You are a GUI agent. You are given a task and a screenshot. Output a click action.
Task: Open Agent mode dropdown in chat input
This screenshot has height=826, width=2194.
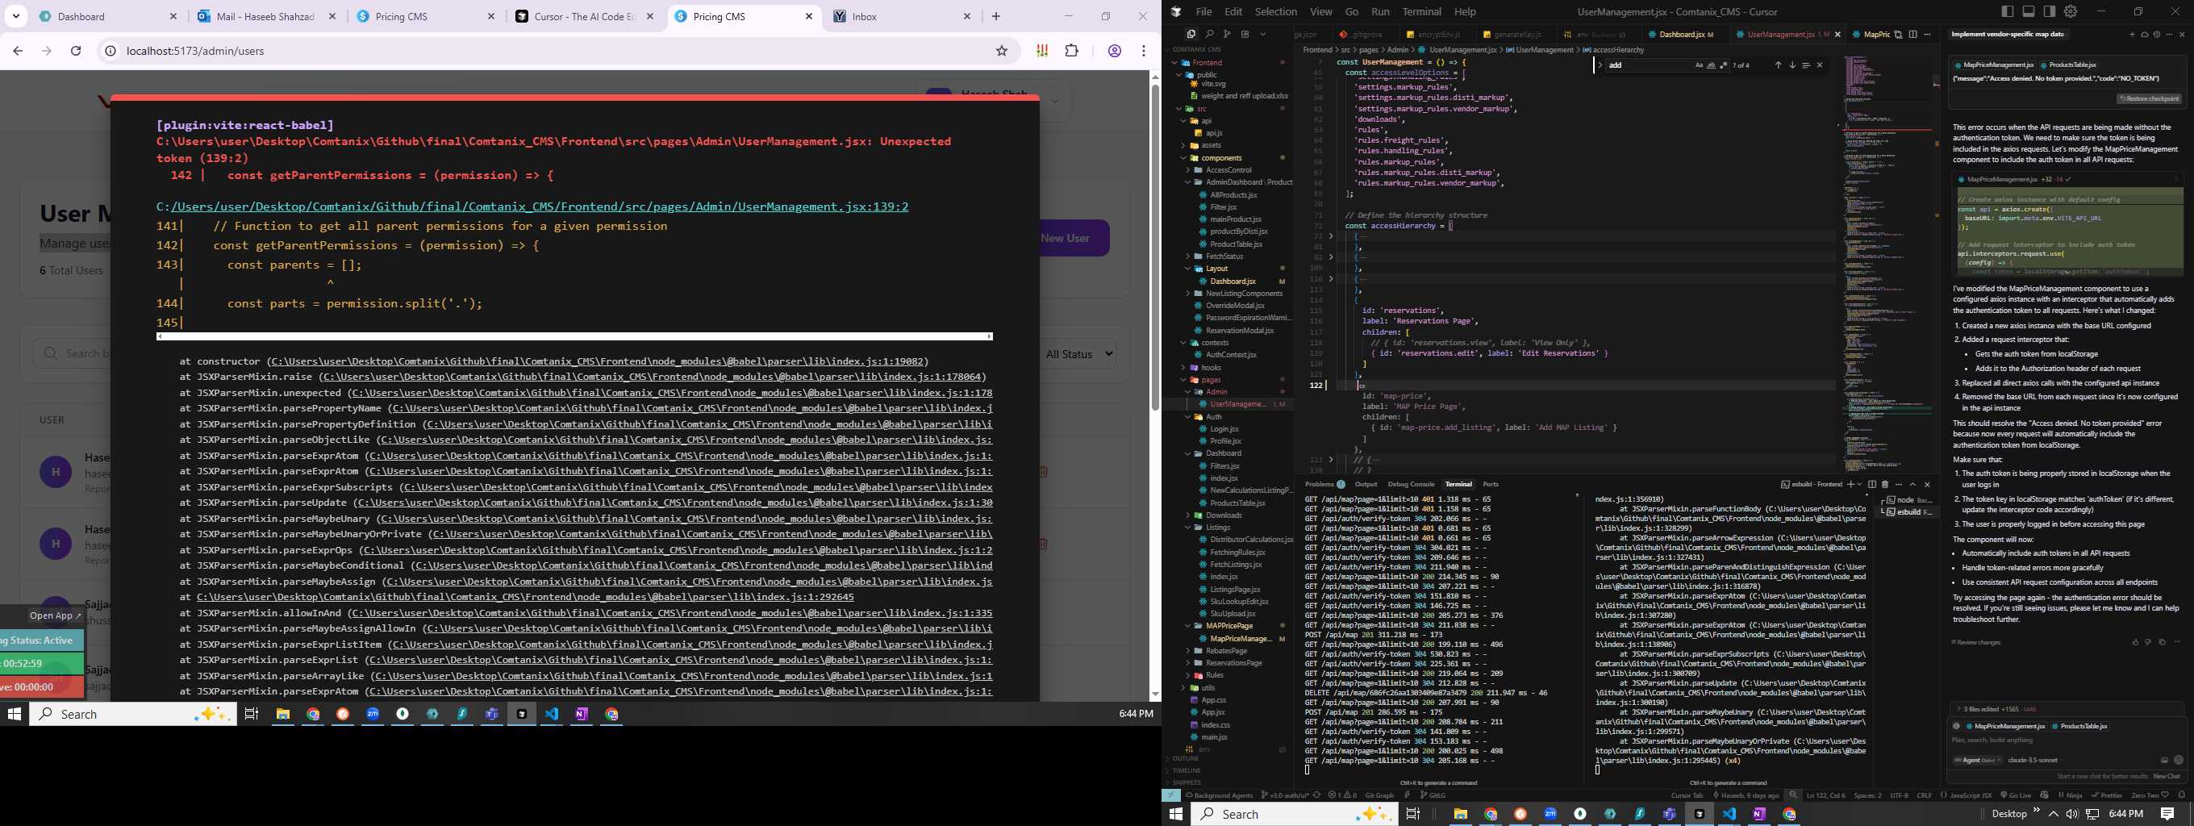(x=1977, y=761)
